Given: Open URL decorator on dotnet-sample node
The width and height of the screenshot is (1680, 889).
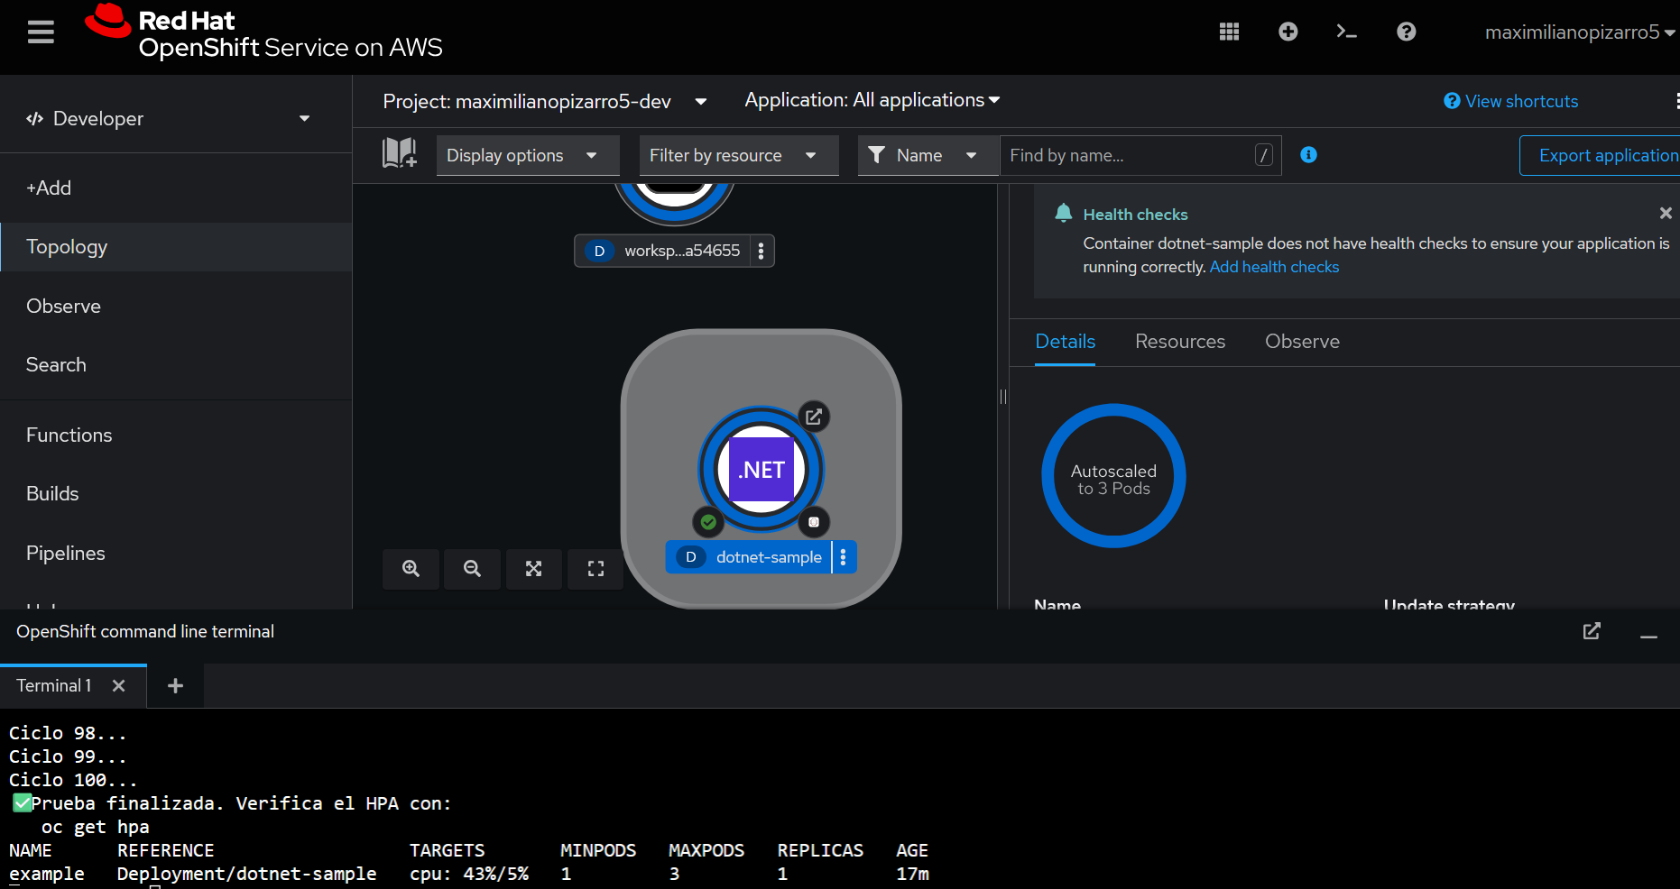Looking at the screenshot, I should (814, 417).
